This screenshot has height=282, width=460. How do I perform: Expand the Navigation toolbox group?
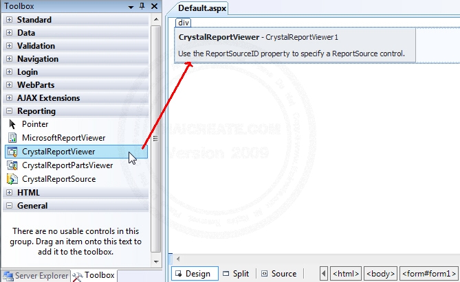pos(10,58)
